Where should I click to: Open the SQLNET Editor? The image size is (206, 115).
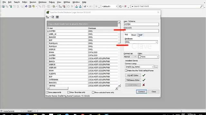(133, 75)
